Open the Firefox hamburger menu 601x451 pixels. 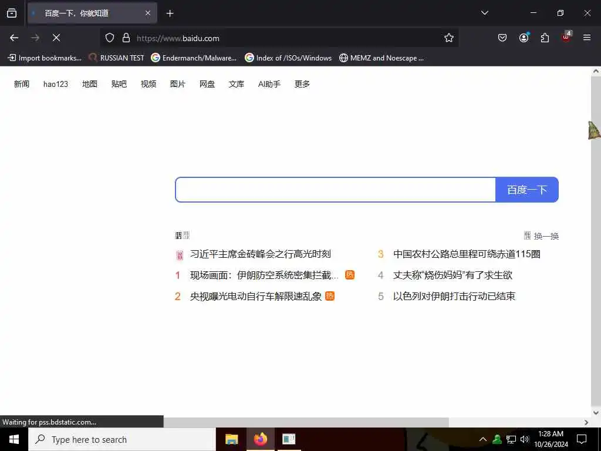click(587, 38)
